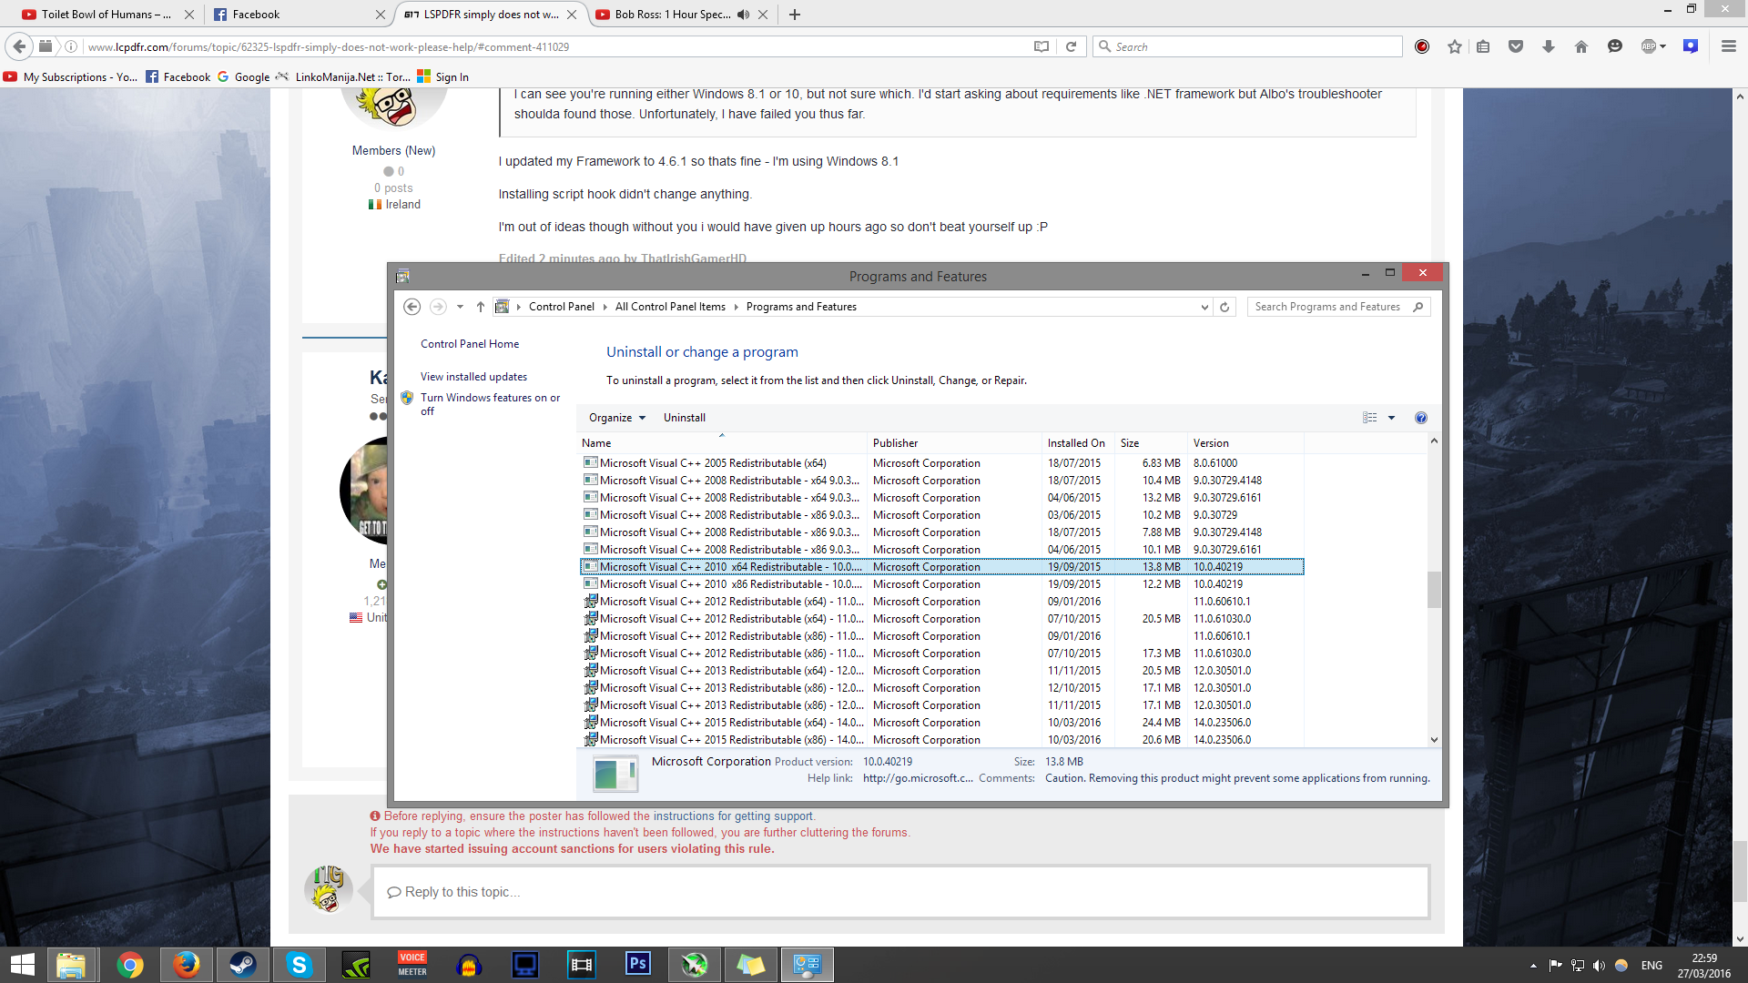1748x983 pixels.
Task: Open Steam from the taskbar
Action: tap(242, 964)
